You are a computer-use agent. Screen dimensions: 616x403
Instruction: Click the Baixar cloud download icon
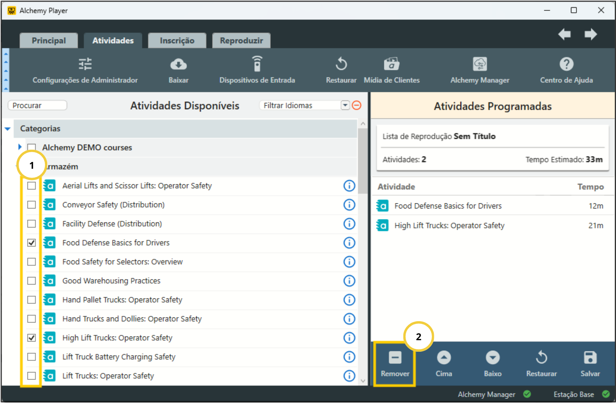(178, 64)
